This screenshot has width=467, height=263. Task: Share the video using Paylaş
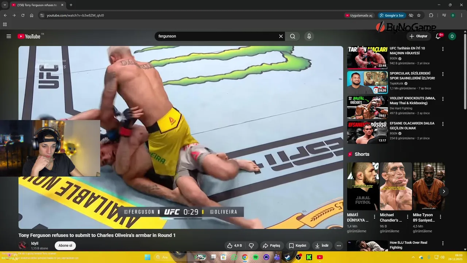tap(271, 245)
